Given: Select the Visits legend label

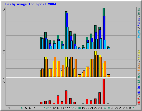Looking at the screenshot, I should pos(139,55).
